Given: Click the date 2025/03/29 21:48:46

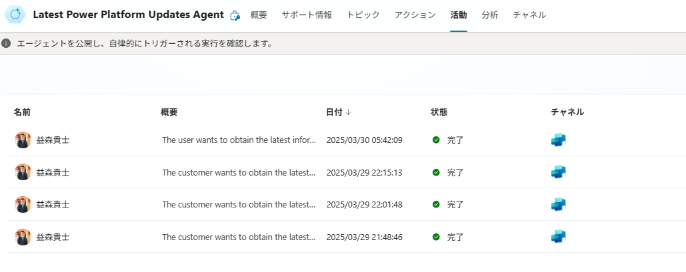Looking at the screenshot, I should 365,237.
